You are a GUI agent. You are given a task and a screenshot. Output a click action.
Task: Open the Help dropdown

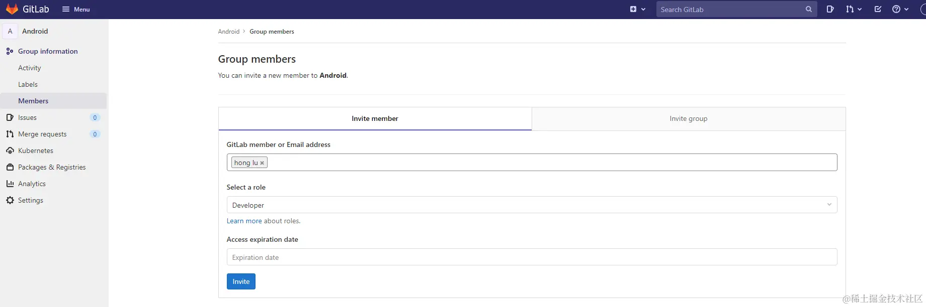[x=900, y=9]
